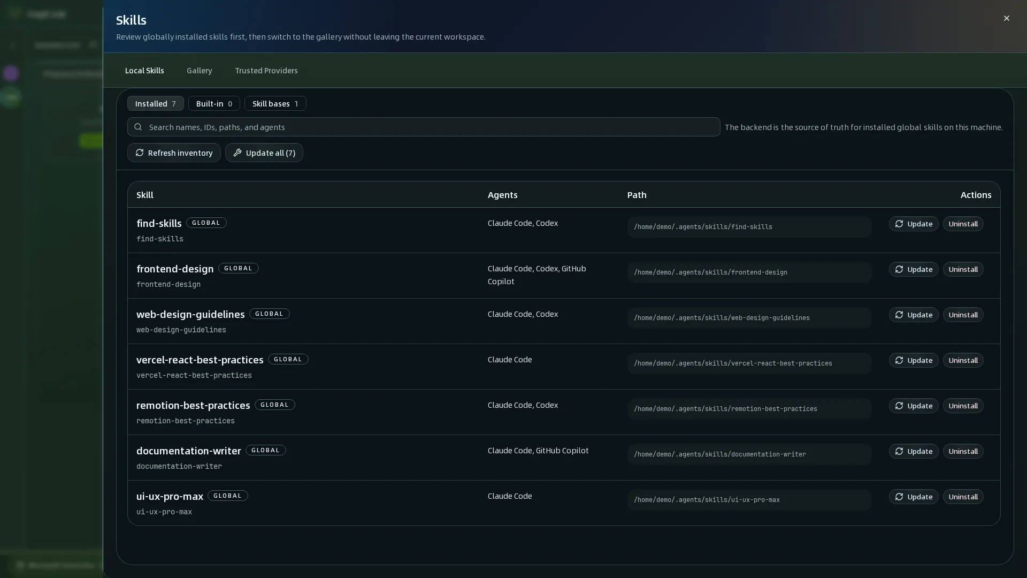Update the remotion-best-practices skill
This screenshot has width=1027, height=578.
[914, 406]
